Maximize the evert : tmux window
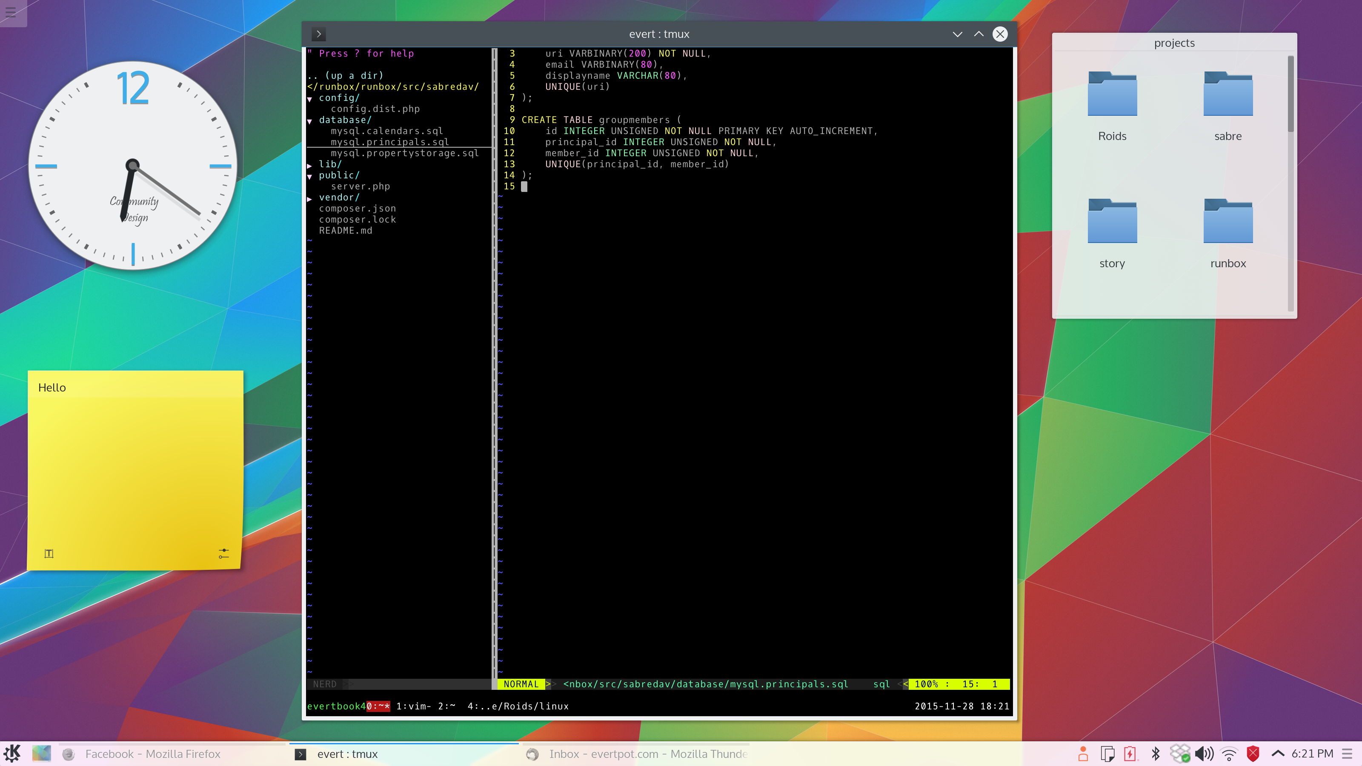 click(x=979, y=34)
